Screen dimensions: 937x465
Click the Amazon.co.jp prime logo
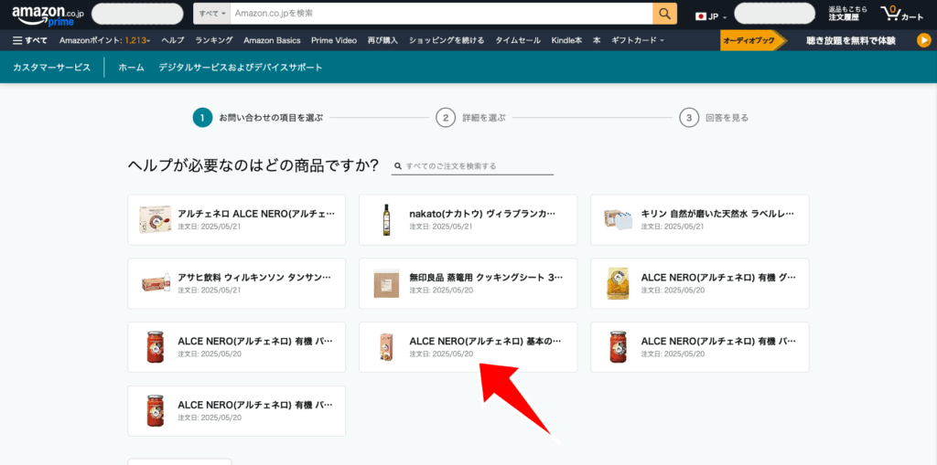pos(49,15)
